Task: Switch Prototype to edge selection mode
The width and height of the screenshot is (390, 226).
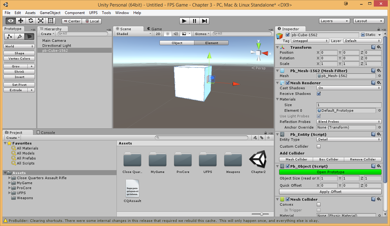Action: point(19,37)
